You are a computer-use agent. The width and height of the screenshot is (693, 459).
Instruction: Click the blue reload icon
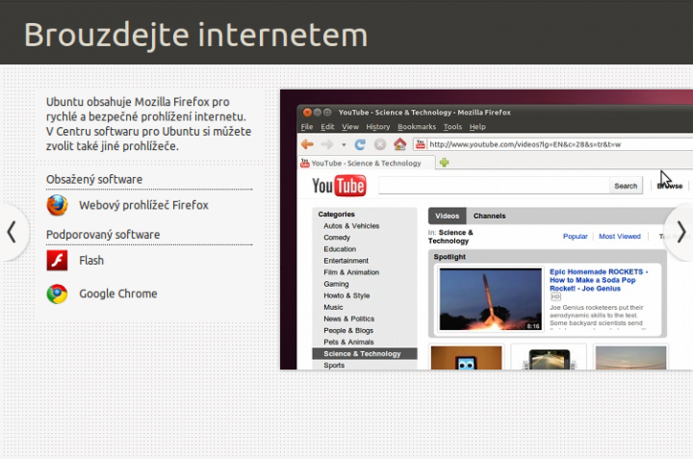[x=360, y=144]
